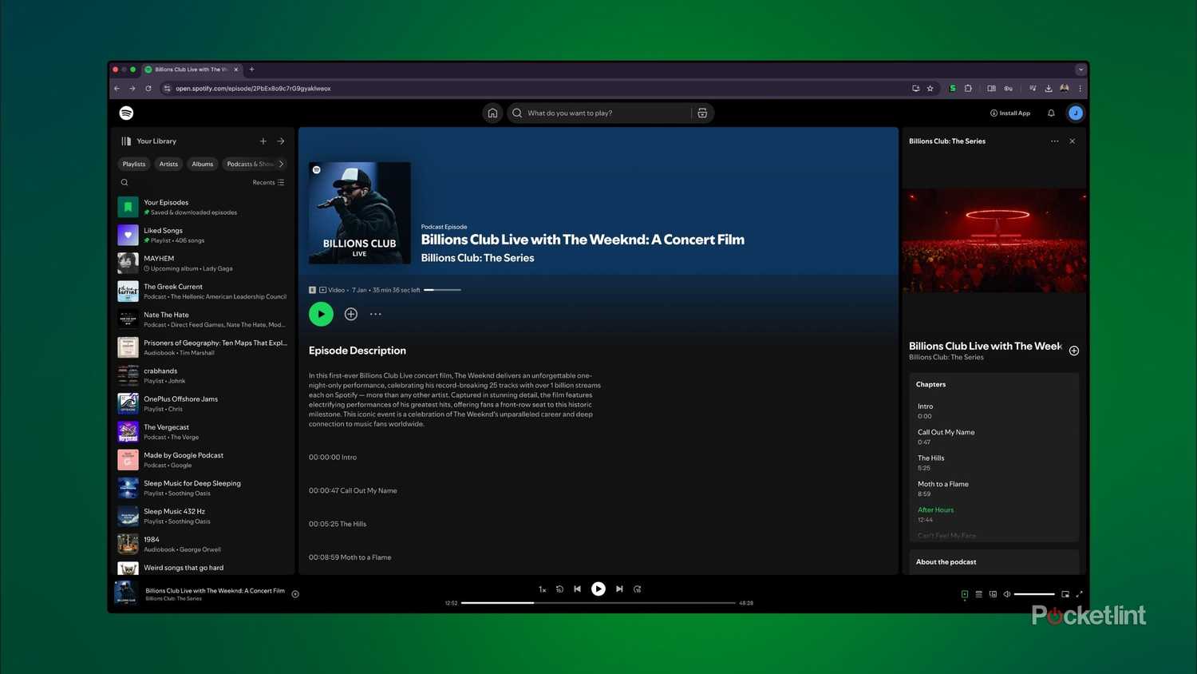This screenshot has height=674, width=1197.
Task: Open the notifications bell
Action: click(1051, 113)
